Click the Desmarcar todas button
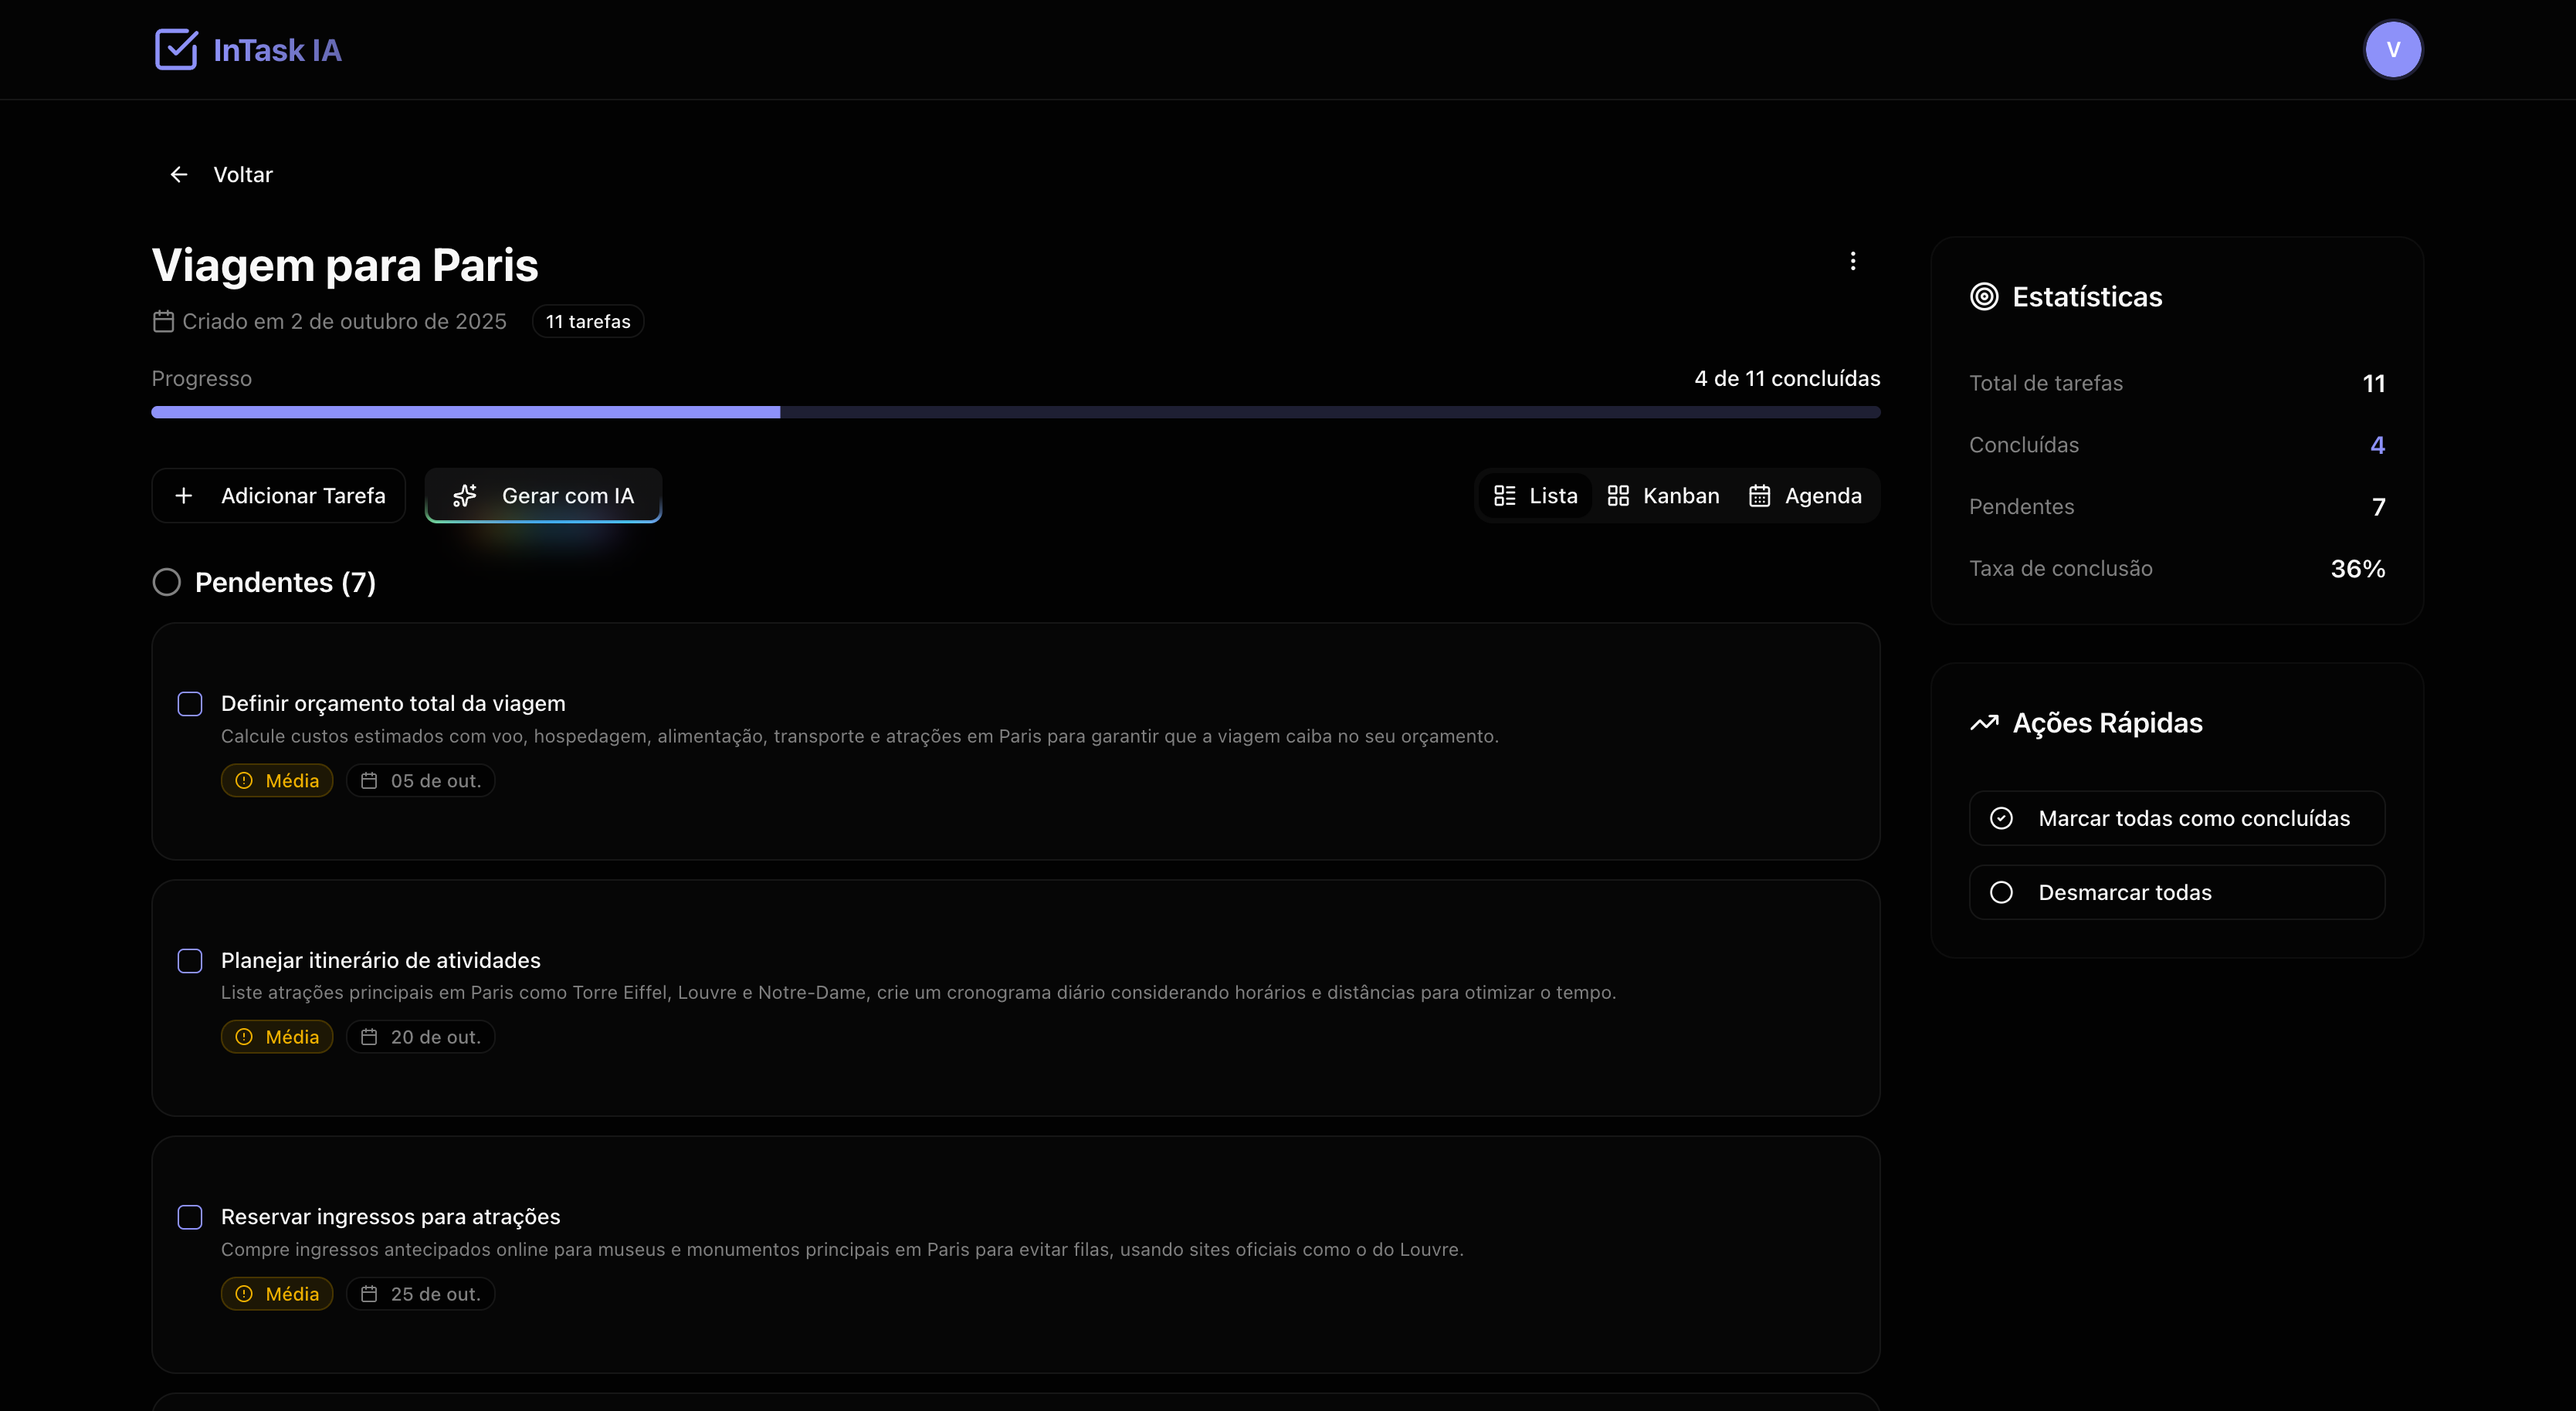This screenshot has width=2576, height=1411. [2176, 892]
